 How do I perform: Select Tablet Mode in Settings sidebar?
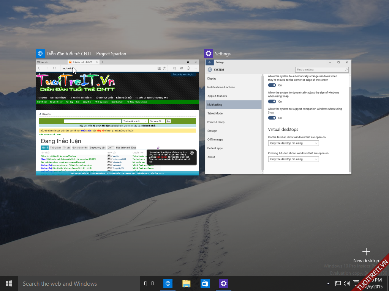pos(215,113)
